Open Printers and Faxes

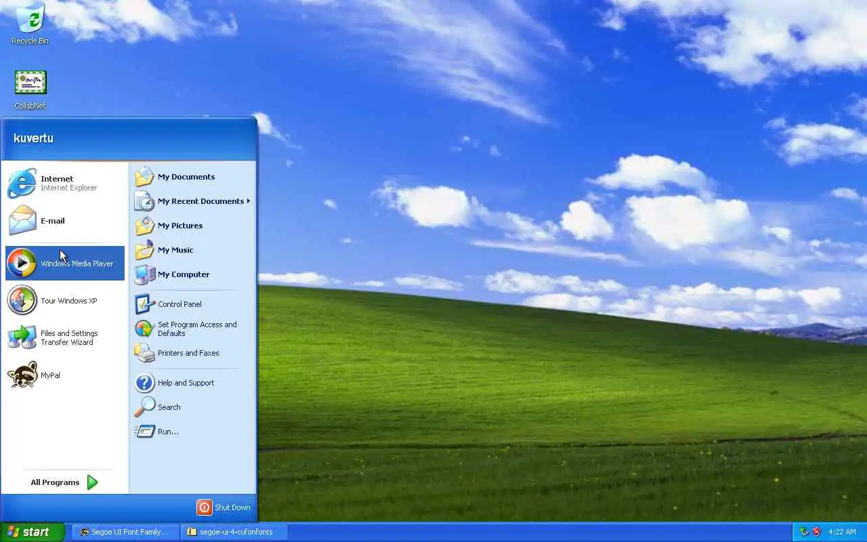(192, 353)
